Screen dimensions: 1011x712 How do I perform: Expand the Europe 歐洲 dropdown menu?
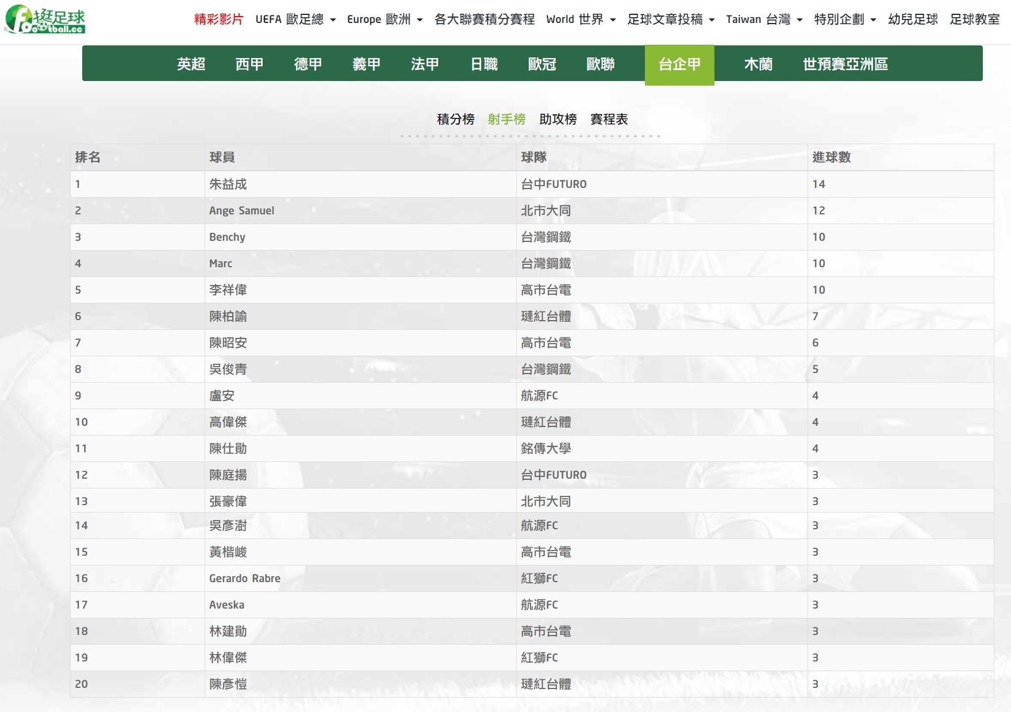click(385, 20)
